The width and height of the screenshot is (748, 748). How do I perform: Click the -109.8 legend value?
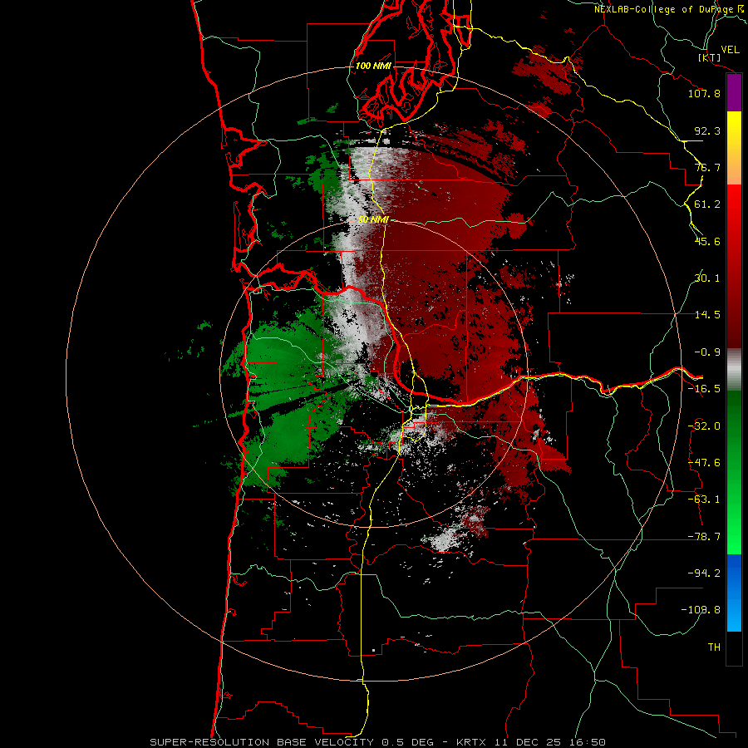pyautogui.click(x=701, y=610)
